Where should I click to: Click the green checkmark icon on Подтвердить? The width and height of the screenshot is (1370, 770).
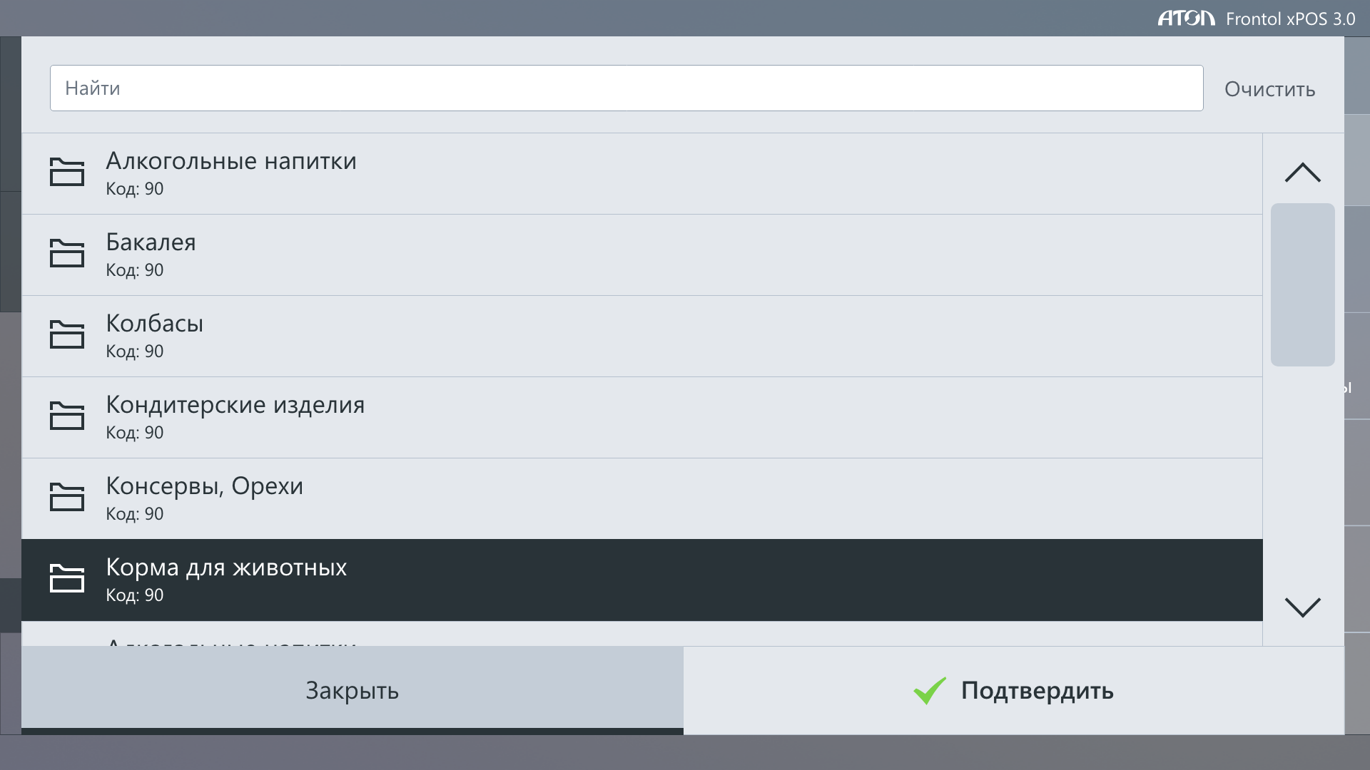(x=930, y=690)
